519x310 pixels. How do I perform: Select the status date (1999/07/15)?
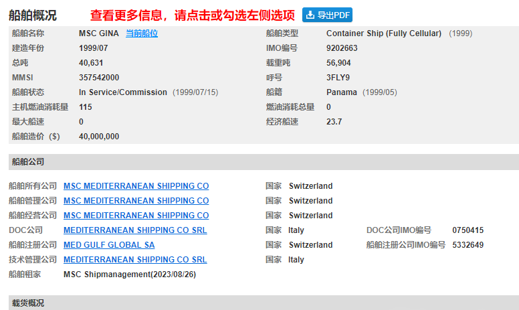195,92
